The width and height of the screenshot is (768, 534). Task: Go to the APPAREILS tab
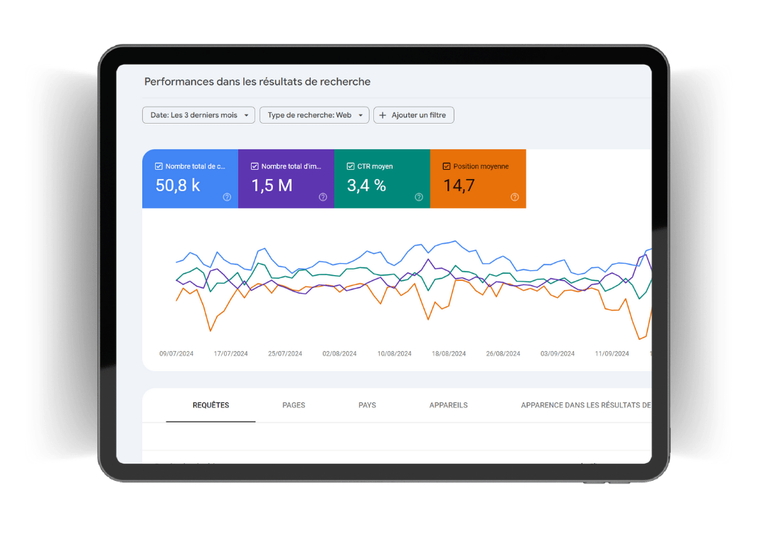click(x=449, y=405)
